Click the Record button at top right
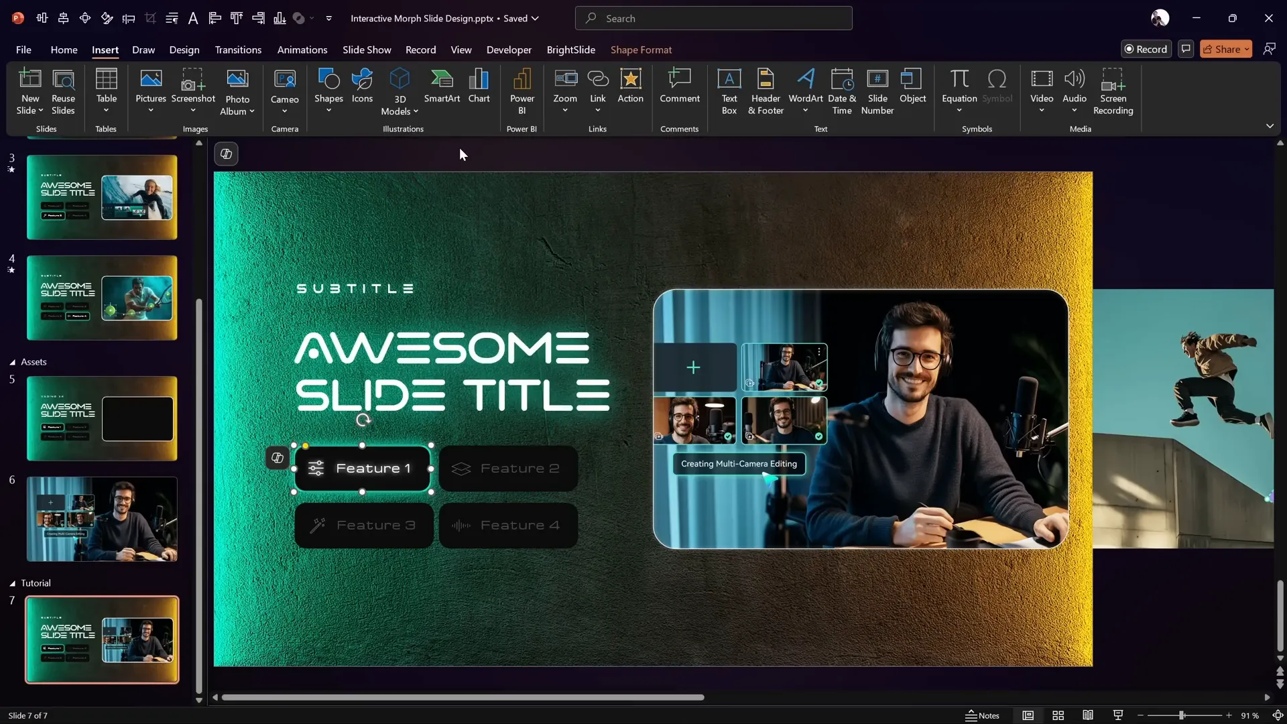Image resolution: width=1287 pixels, height=724 pixels. pyautogui.click(x=1146, y=49)
